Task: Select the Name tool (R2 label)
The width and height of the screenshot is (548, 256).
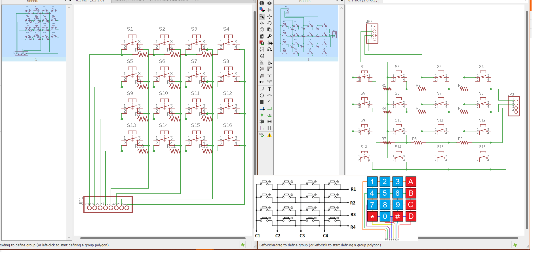Action: tap(262, 62)
